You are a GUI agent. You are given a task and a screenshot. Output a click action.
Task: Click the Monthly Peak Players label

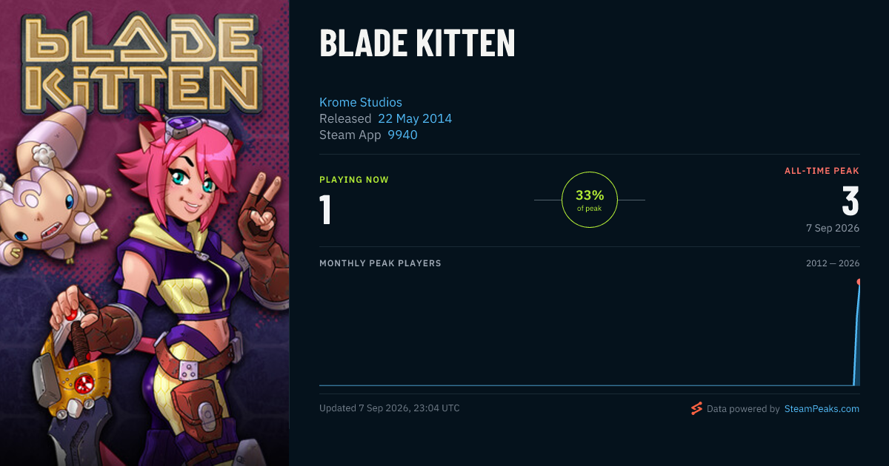(x=380, y=263)
